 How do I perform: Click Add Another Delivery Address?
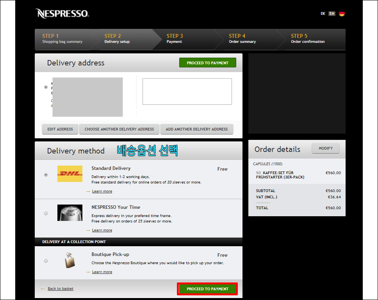click(x=197, y=129)
